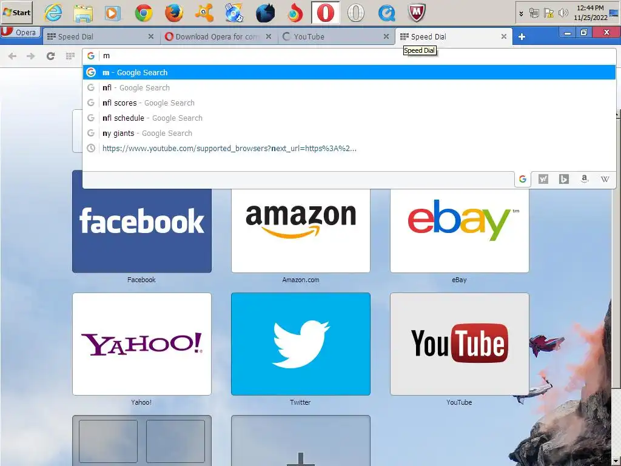Viewport: 621px width, 466px height.
Task: Select the 'nfl - Google Search' suggestion
Action: 349,87
